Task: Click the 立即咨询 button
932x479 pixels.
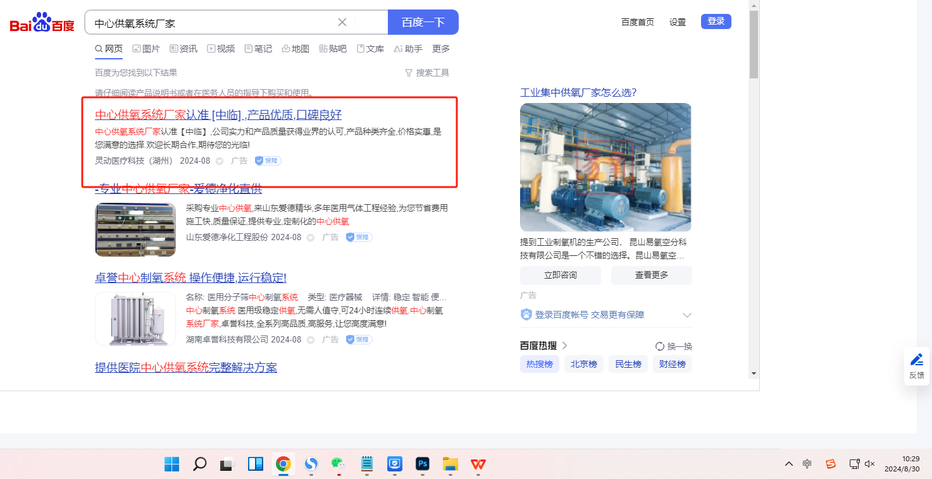Action: click(x=561, y=276)
